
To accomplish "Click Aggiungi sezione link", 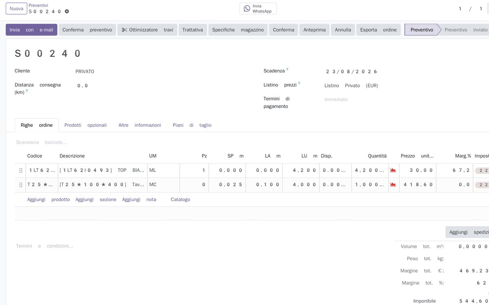I will 96,200.
